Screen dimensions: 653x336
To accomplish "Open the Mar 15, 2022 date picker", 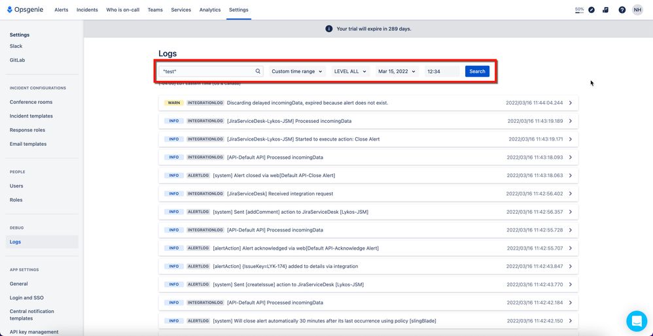I will [397, 71].
